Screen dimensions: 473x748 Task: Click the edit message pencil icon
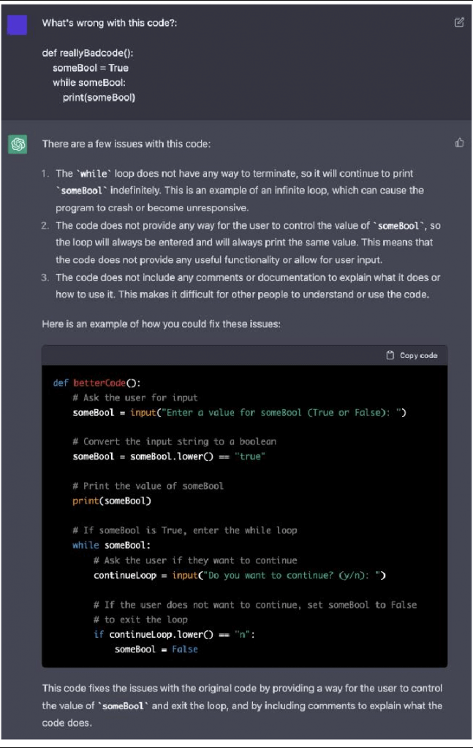pos(459,23)
